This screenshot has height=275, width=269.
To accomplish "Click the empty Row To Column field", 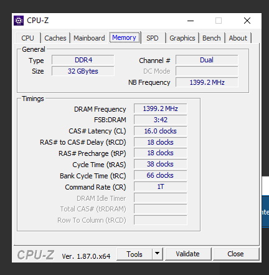I will click(x=161, y=220).
